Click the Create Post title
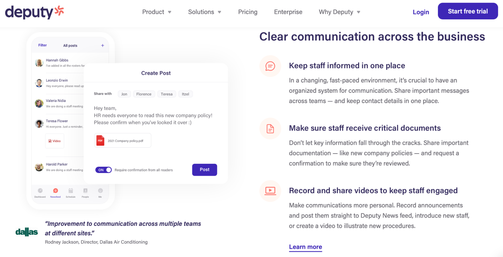Screen dimensions: 503x257 click(x=156, y=73)
